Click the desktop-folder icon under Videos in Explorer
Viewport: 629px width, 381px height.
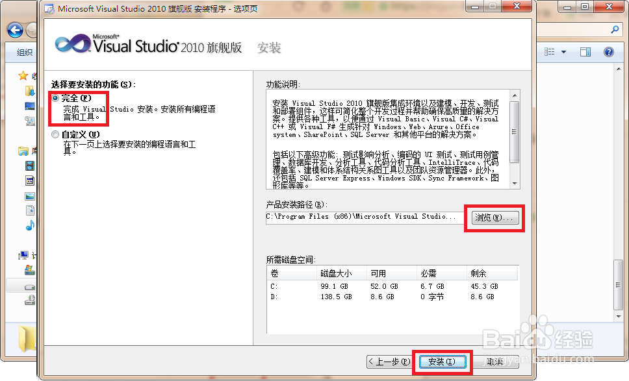coord(30,180)
